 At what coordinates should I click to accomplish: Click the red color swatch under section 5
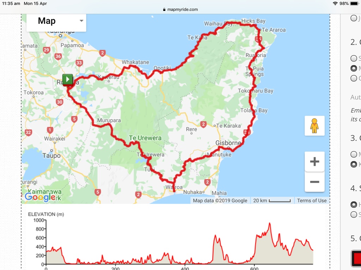point(356,258)
